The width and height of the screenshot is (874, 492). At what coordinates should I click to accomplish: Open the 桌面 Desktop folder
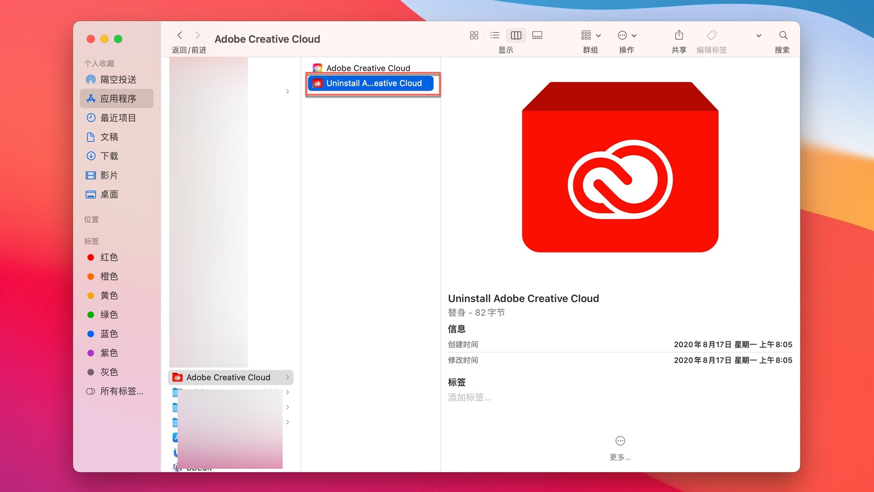coord(109,194)
